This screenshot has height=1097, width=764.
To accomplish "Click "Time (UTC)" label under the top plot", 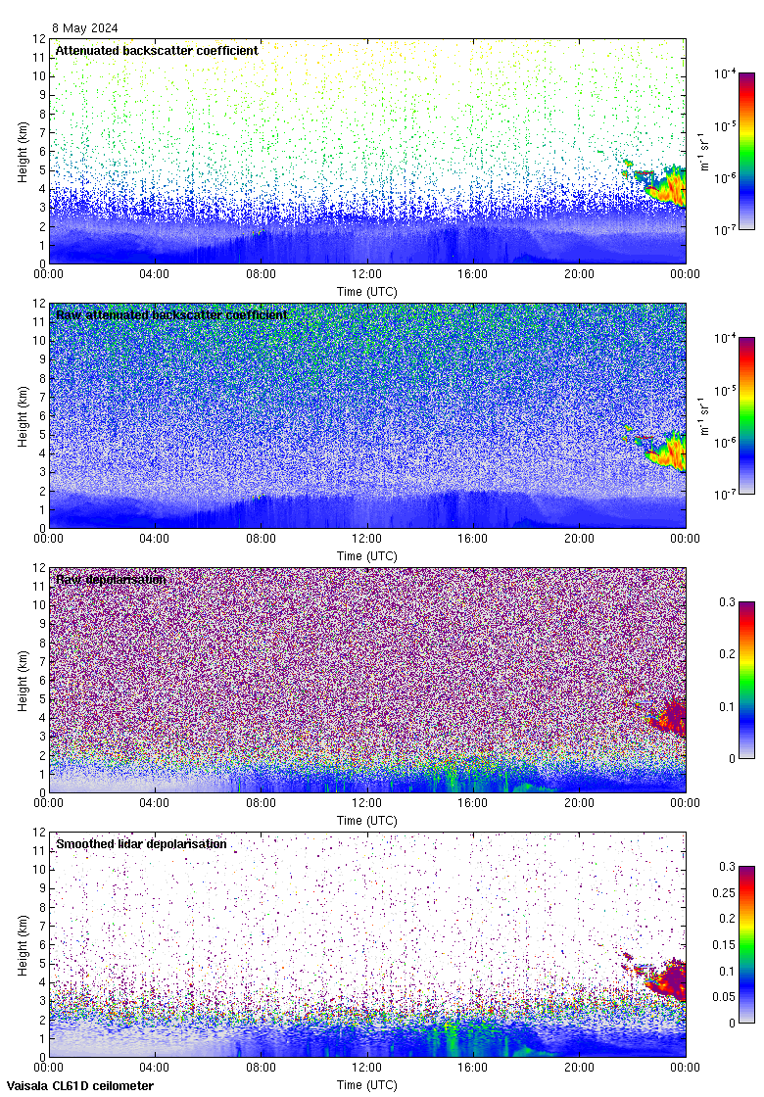I will [x=367, y=292].
